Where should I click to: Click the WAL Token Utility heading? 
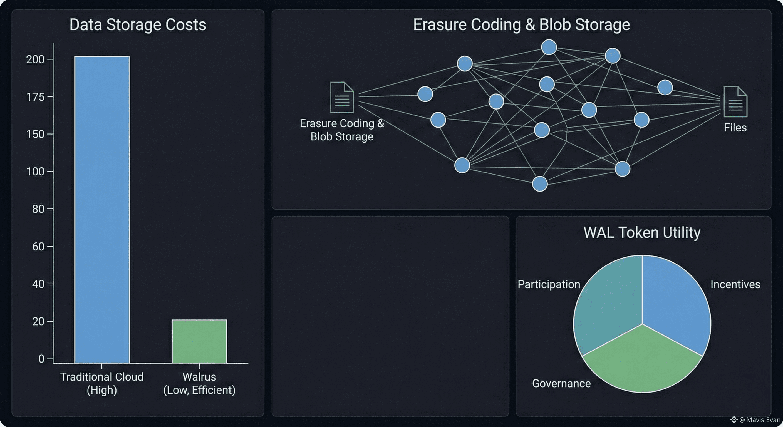point(642,232)
